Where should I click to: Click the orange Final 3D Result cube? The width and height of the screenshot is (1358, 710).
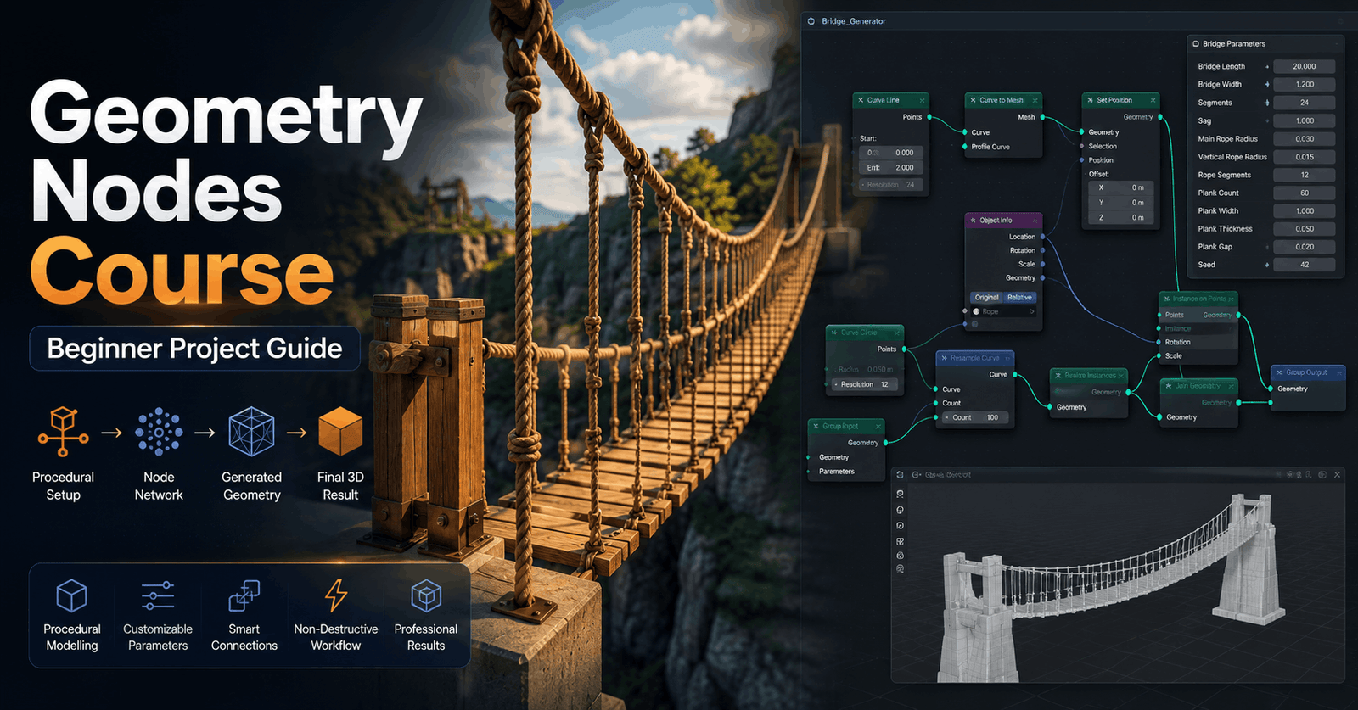(340, 431)
